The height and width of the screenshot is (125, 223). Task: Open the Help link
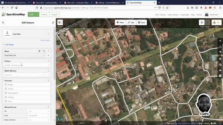[x=193, y=15]
